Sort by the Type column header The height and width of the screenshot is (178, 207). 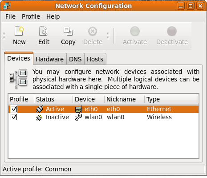tap(171, 99)
